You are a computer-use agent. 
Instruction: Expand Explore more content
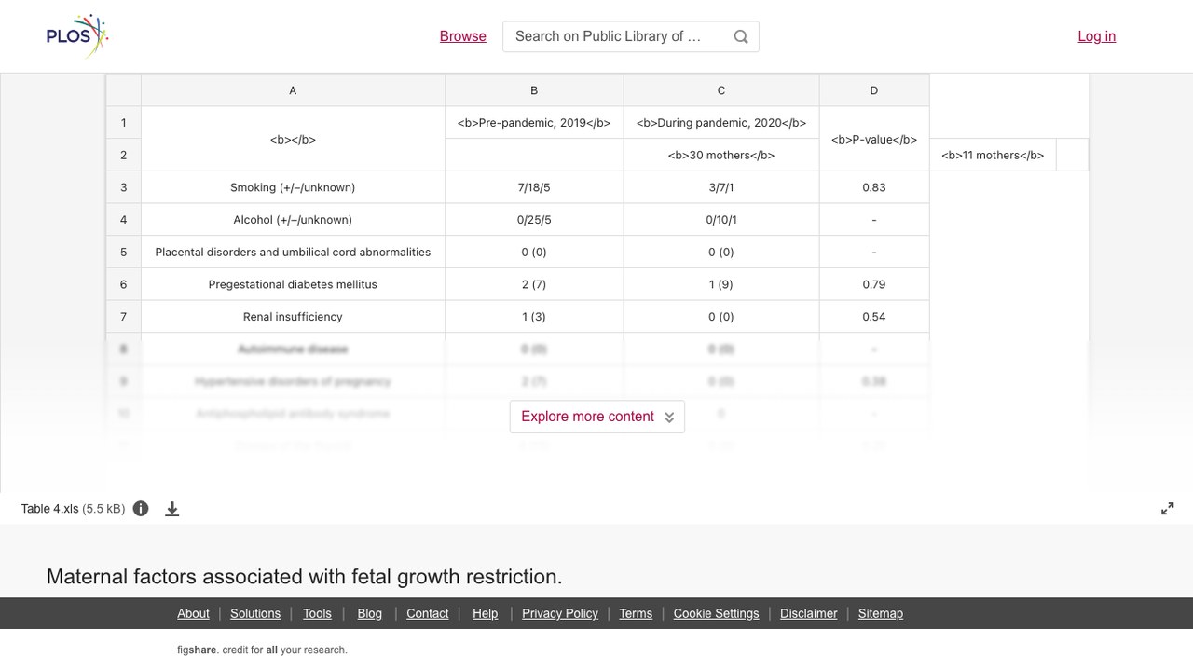597,417
